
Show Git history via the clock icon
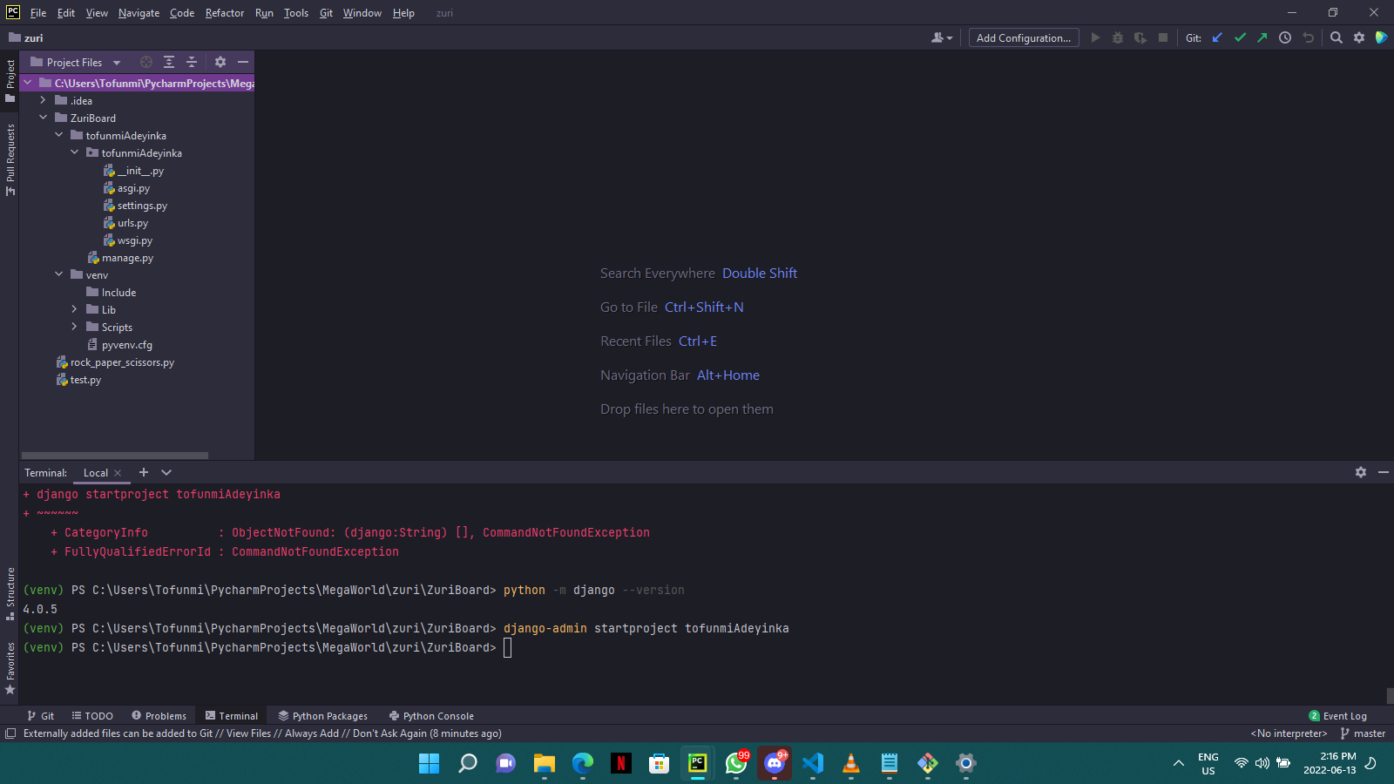tap(1285, 37)
